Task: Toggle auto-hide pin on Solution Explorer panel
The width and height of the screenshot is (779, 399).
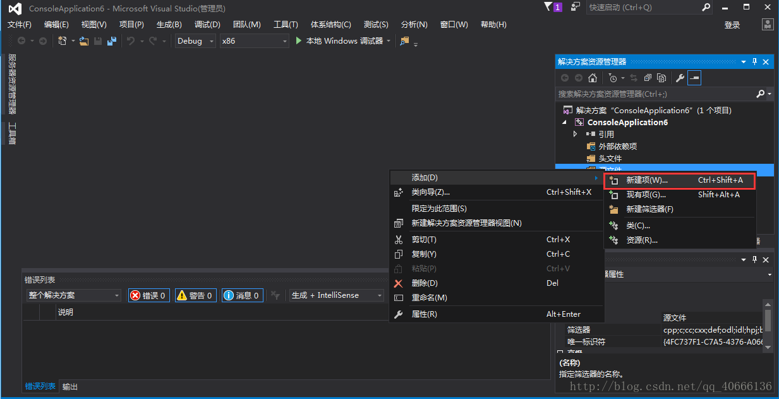Action: pos(754,62)
